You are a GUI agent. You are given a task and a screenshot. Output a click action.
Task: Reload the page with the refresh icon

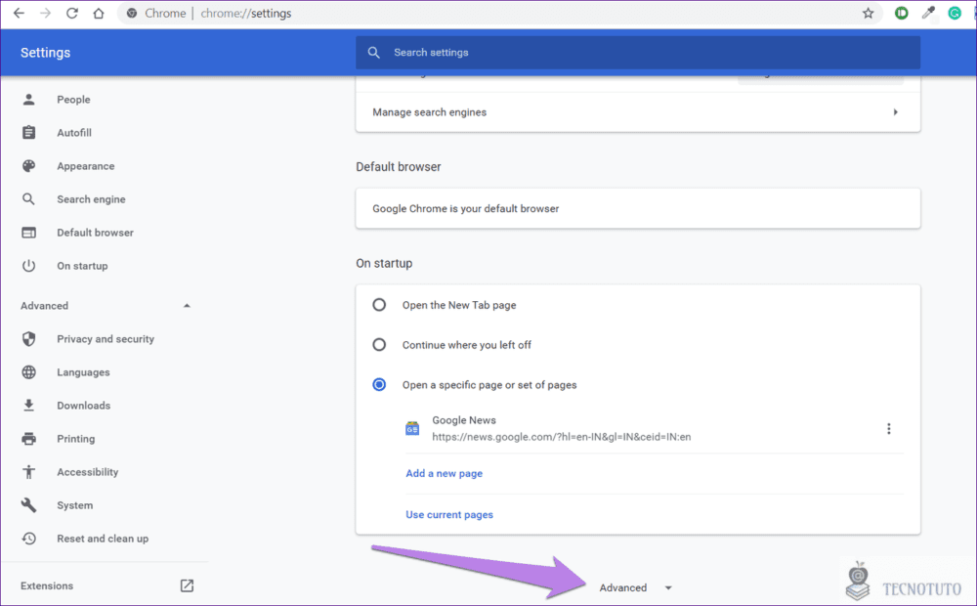click(71, 13)
